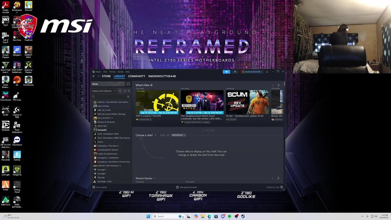Open taskbar weather widget Mostly cloudy
This screenshot has height=220, width=391.
click(x=11, y=216)
